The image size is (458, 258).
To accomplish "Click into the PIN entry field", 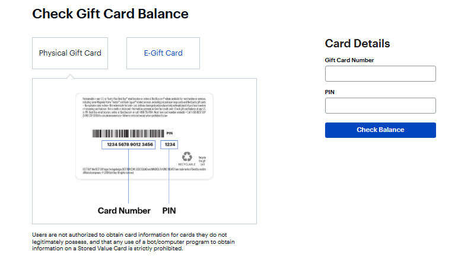I will pyautogui.click(x=380, y=105).
